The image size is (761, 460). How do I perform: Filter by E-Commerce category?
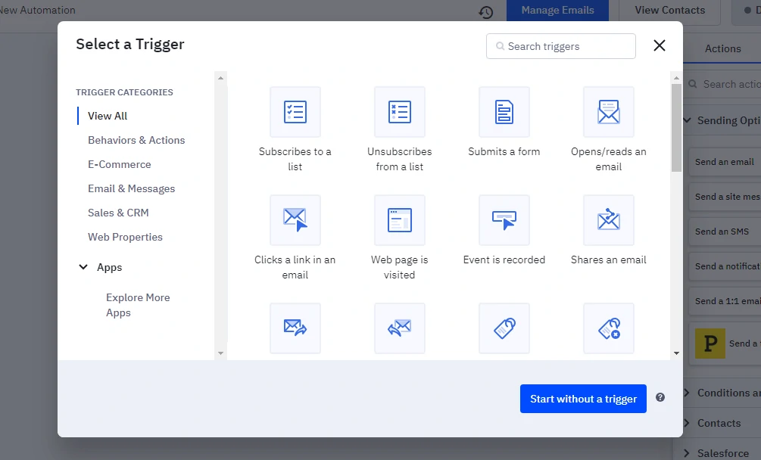pyautogui.click(x=120, y=164)
